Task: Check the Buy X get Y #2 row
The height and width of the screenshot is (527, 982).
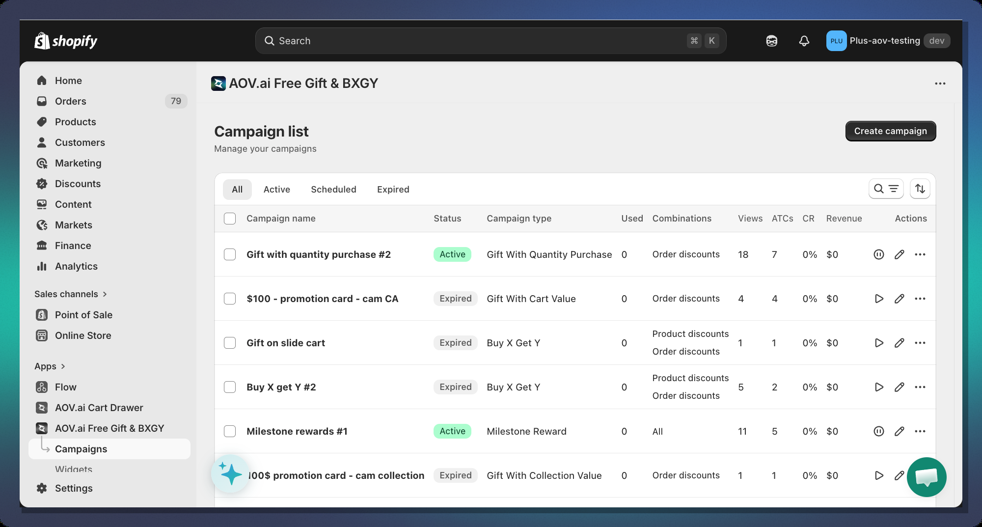Action: pos(230,387)
